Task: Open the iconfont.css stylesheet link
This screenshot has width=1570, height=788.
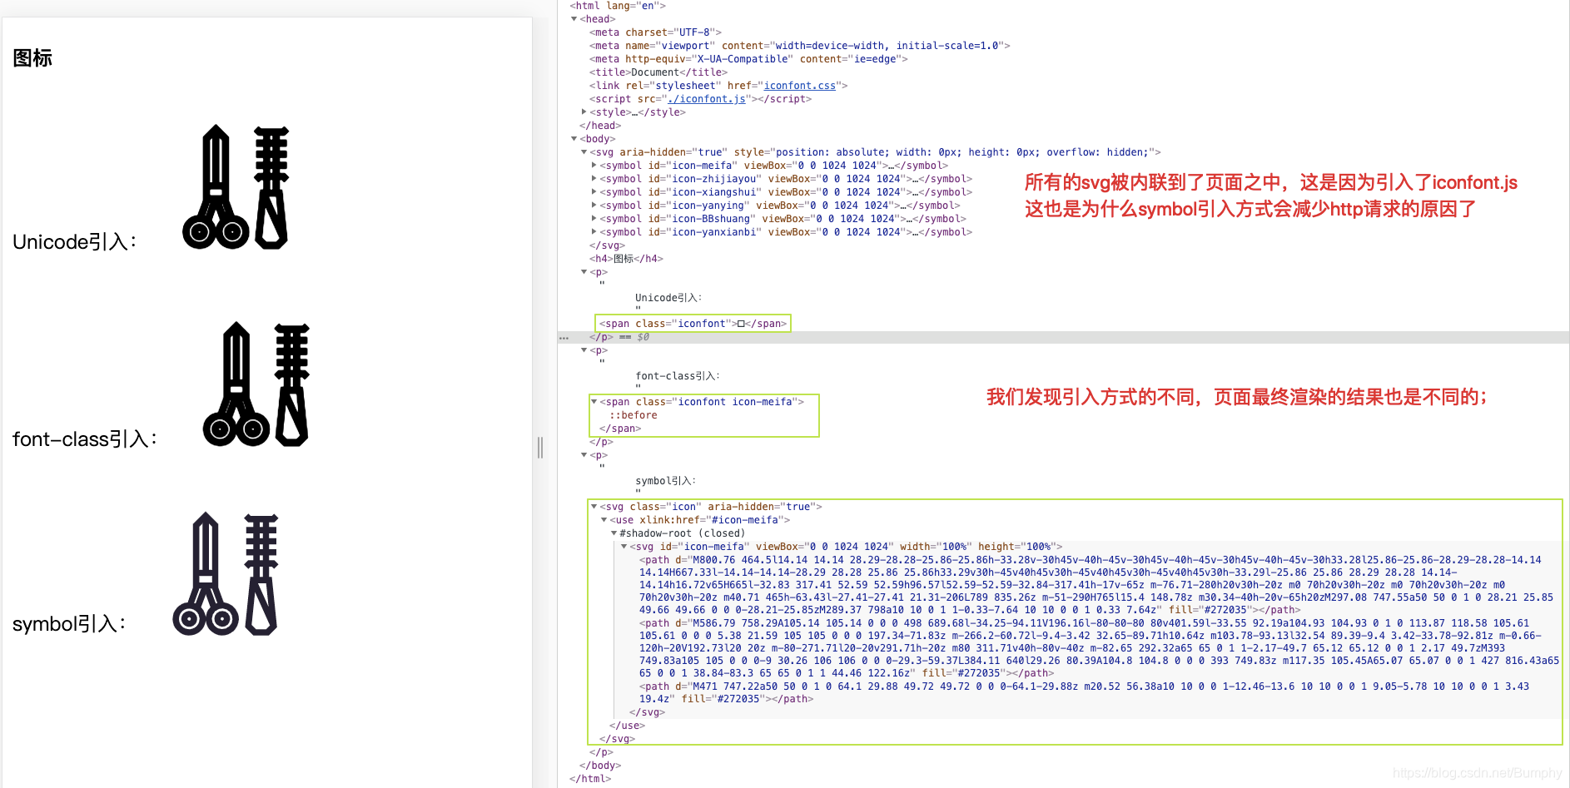Action: tap(800, 85)
